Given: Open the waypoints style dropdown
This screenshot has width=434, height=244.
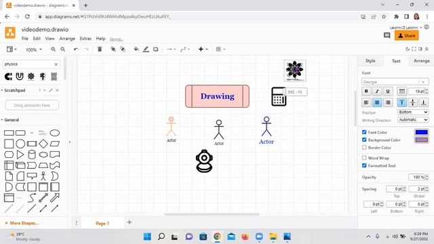Looking at the screenshot, I should click(185, 49).
